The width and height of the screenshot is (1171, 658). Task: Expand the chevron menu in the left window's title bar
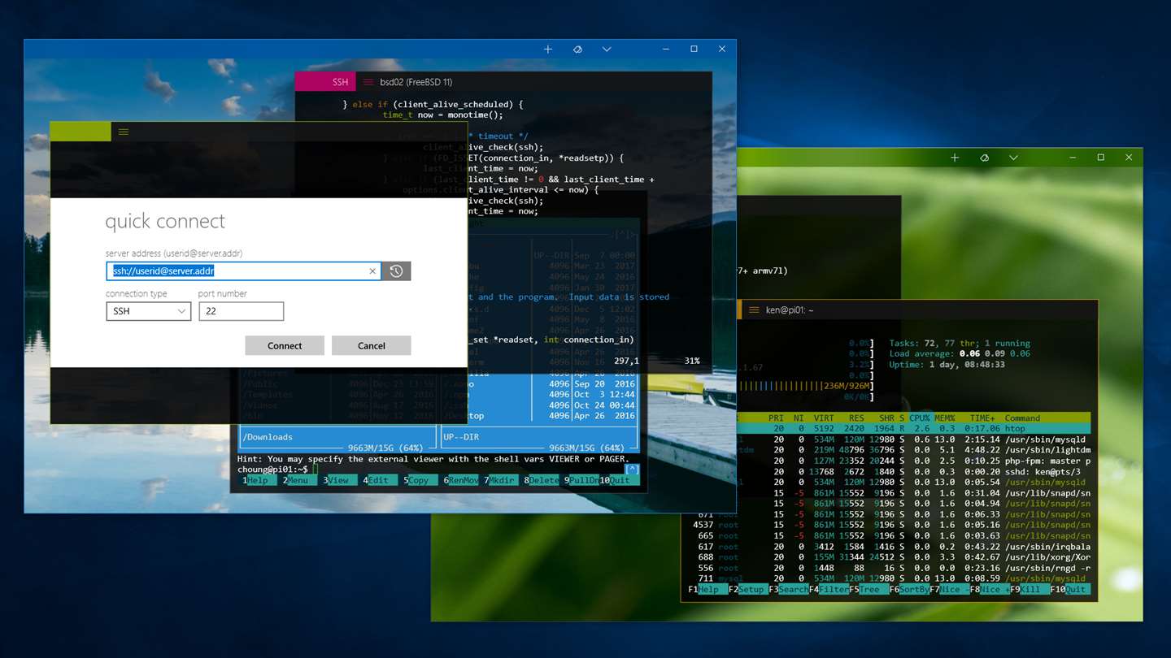(x=607, y=50)
